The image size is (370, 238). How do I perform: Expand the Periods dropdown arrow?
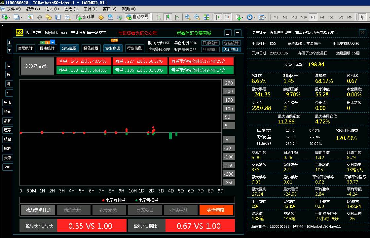pyautogui.click(x=254, y=17)
